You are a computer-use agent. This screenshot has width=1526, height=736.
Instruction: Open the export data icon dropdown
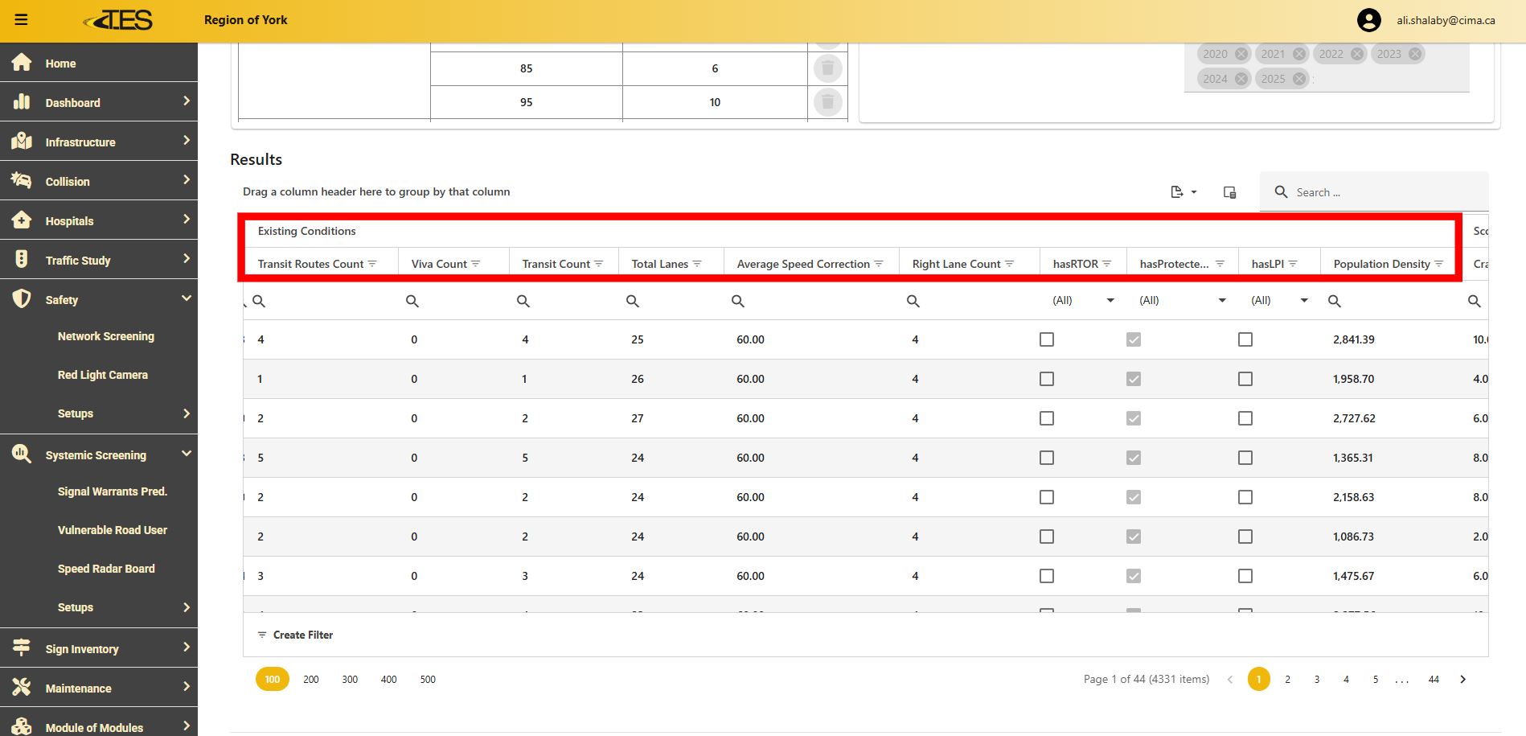[1183, 192]
